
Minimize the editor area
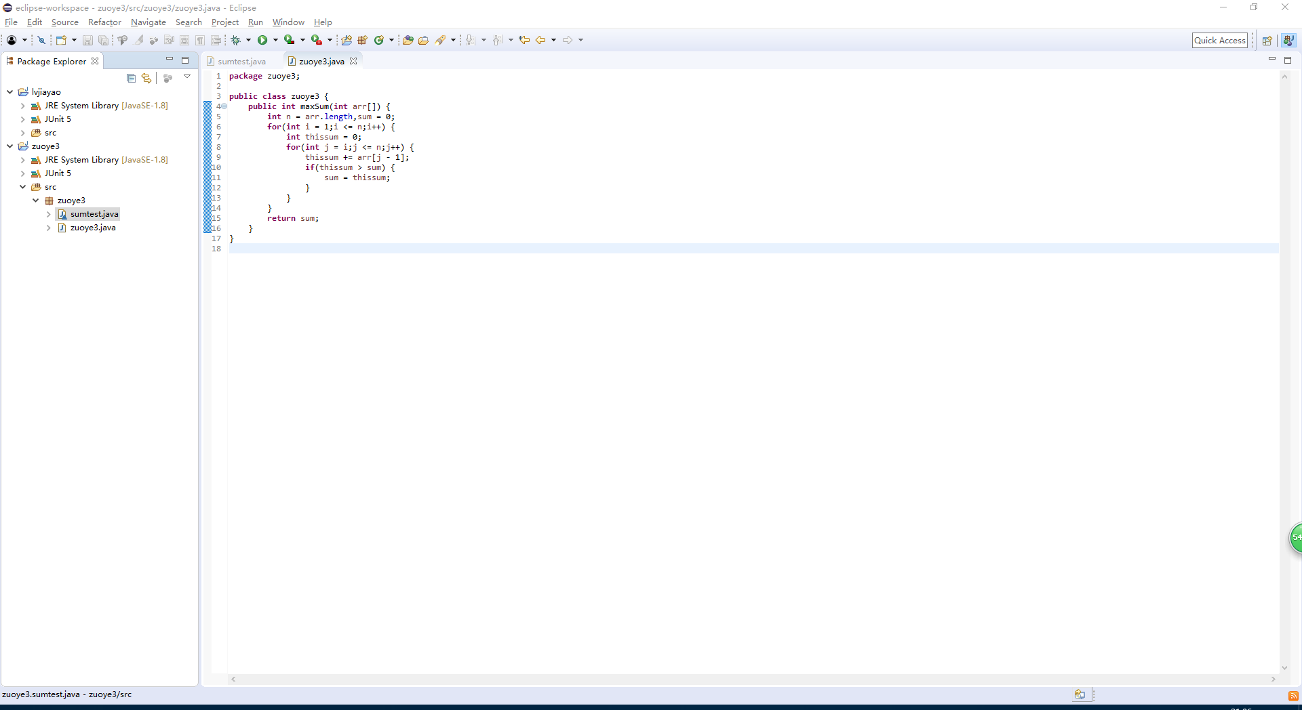[1272, 60]
